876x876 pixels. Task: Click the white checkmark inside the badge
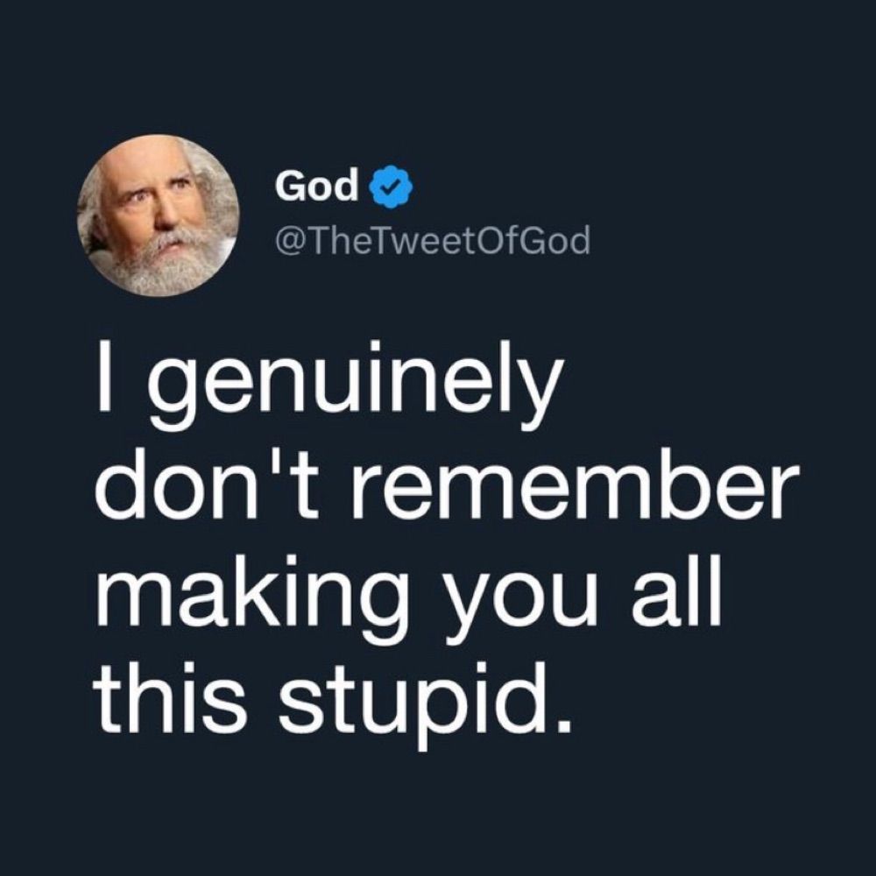[x=392, y=187]
